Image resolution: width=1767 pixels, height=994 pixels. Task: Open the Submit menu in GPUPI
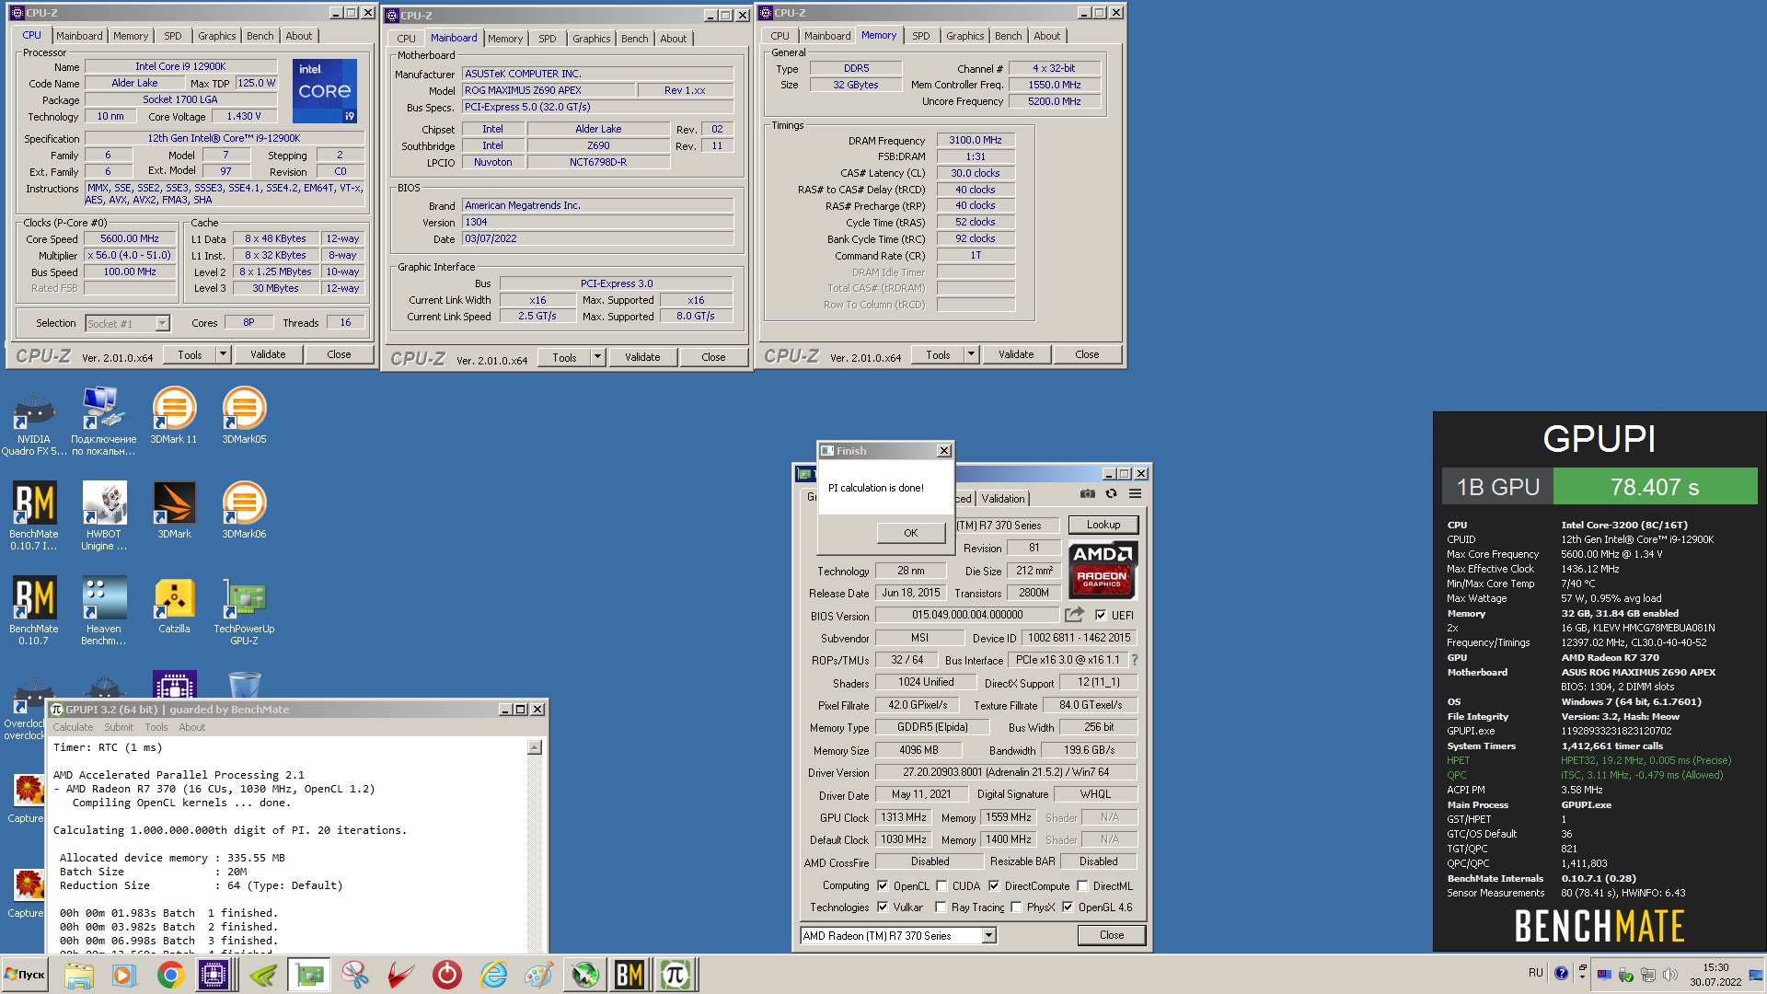coord(119,727)
